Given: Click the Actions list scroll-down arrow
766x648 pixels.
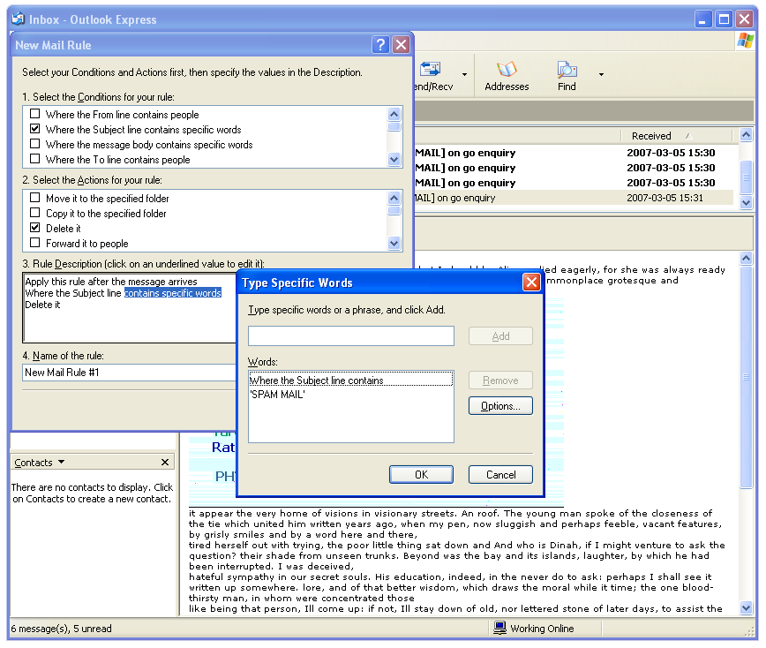Looking at the screenshot, I should click(x=394, y=243).
